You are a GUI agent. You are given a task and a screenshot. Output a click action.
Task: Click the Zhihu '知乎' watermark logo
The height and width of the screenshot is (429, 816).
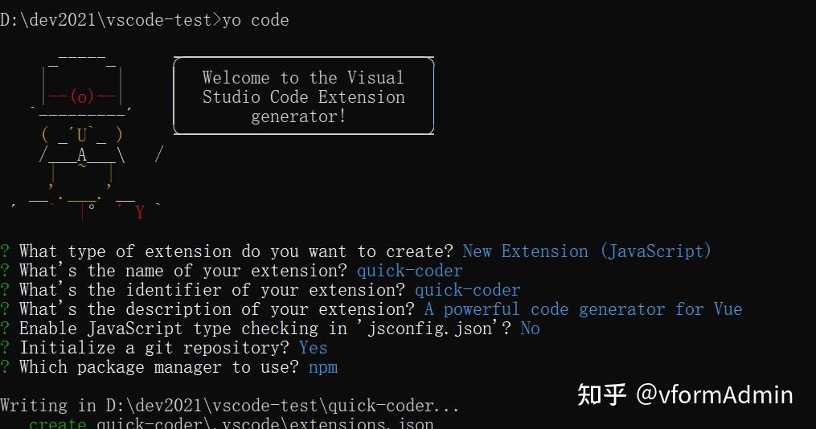601,394
